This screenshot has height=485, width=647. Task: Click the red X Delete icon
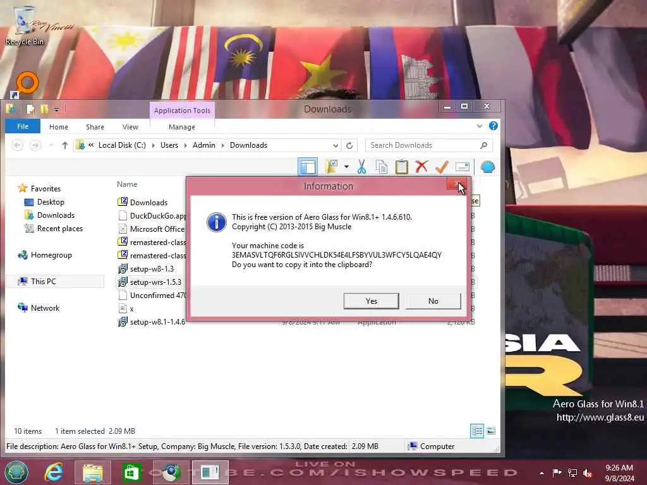click(421, 167)
